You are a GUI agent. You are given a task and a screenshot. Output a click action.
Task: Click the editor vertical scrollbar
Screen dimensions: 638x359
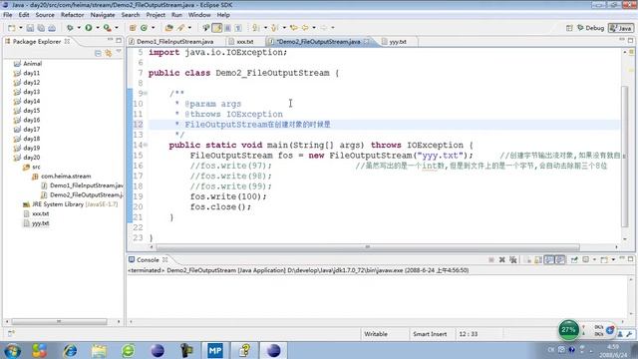coord(625,157)
